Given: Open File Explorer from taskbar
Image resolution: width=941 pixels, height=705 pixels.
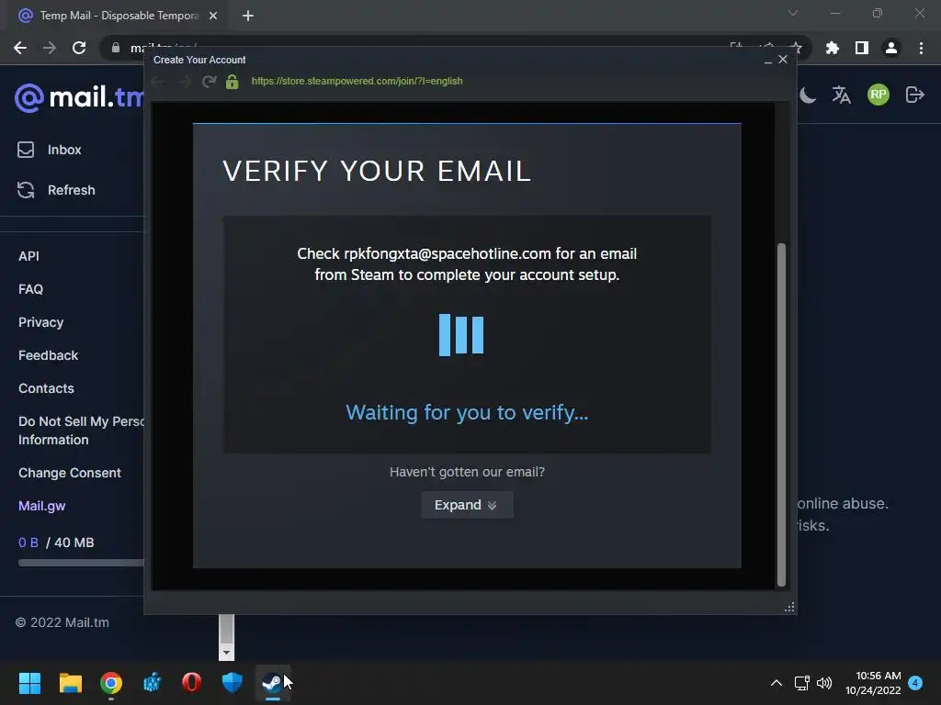Looking at the screenshot, I should (x=70, y=683).
